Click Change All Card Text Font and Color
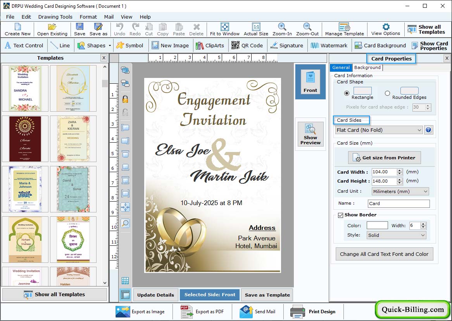Viewport: 452px width, 321px height. [384, 254]
